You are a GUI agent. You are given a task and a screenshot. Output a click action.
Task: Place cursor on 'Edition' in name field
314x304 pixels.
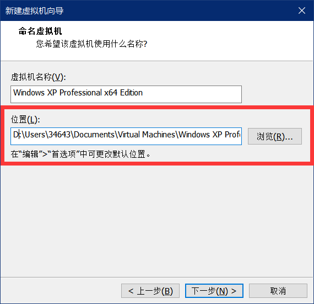[x=131, y=93]
